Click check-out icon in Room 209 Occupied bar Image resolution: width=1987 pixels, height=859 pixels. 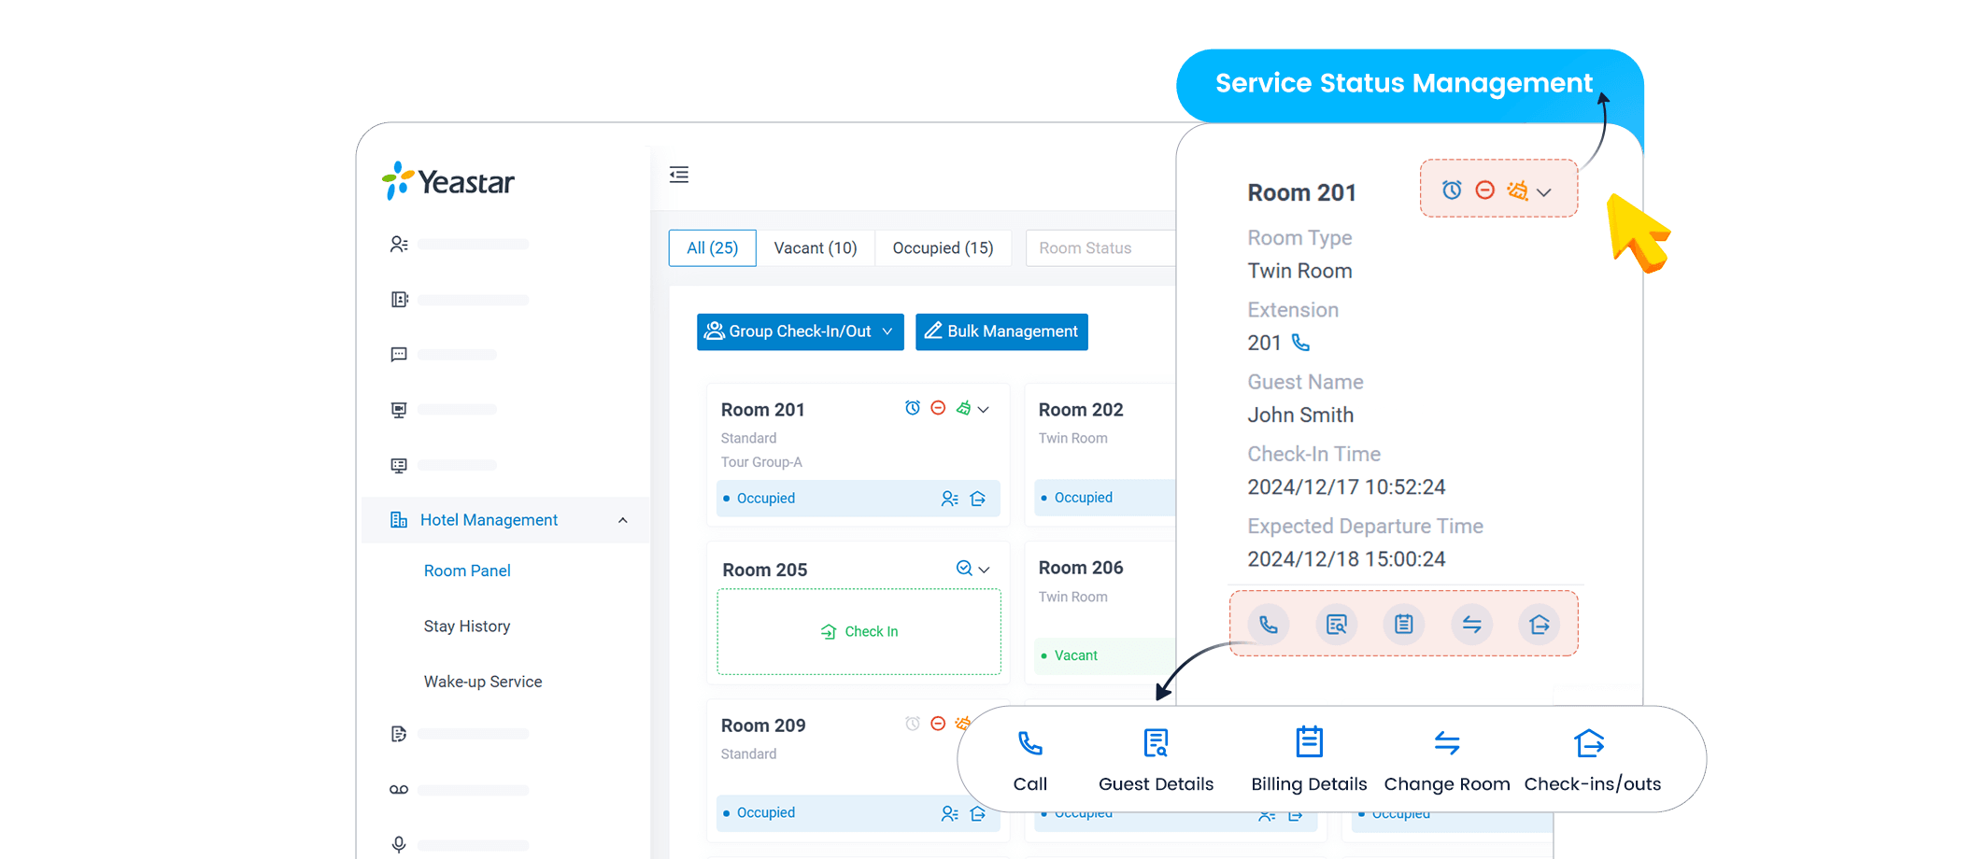point(978,813)
